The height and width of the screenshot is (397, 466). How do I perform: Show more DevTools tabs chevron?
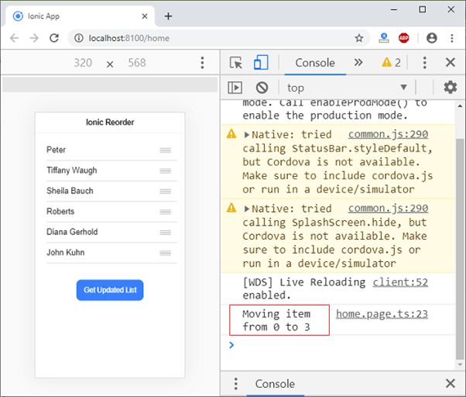point(358,63)
